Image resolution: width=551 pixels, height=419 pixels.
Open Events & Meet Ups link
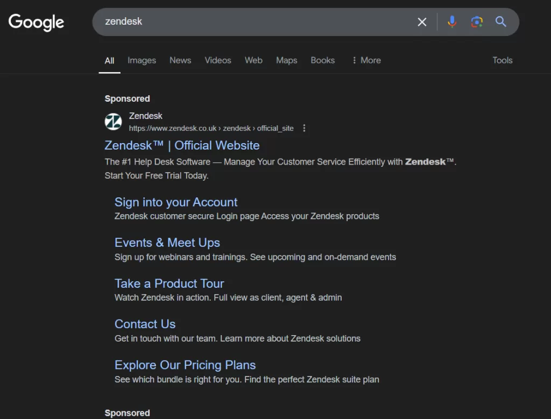167,243
